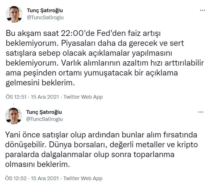Click the @TuncSatiroglu handle on the 12:52 tweet
The width and height of the screenshot is (209, 186).
pos(44,119)
